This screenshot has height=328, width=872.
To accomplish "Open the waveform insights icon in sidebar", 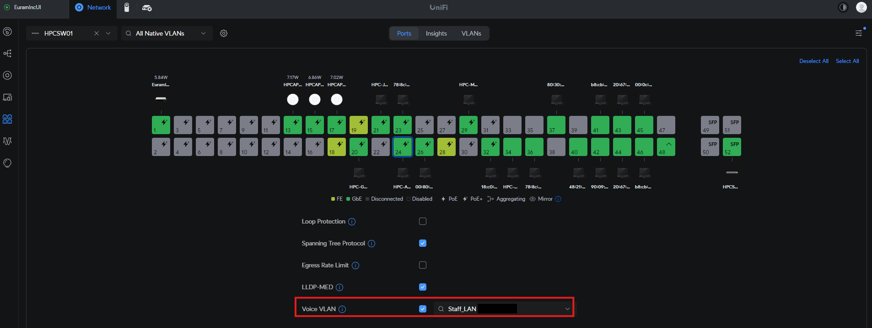I will point(7,141).
